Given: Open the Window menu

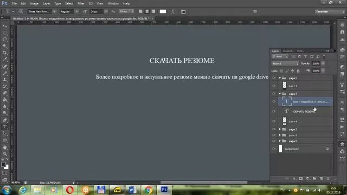Looking at the screenshot, I should [113, 4].
